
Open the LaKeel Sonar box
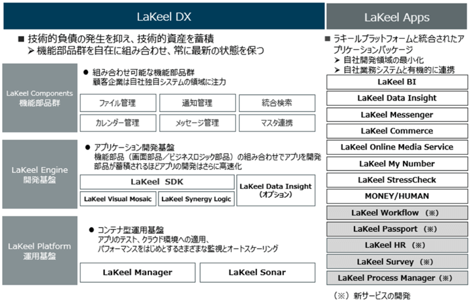(x=257, y=272)
